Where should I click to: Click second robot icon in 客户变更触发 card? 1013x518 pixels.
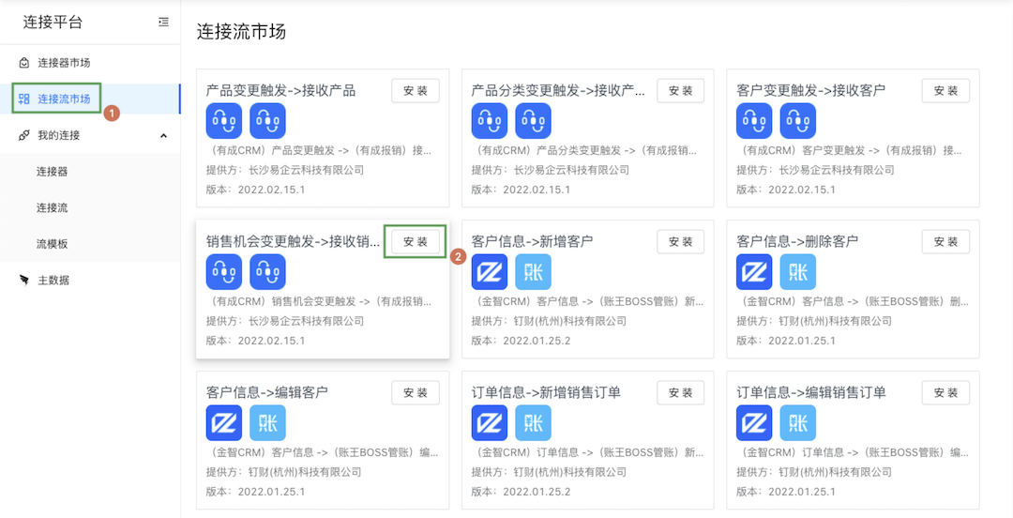pyautogui.click(x=798, y=121)
